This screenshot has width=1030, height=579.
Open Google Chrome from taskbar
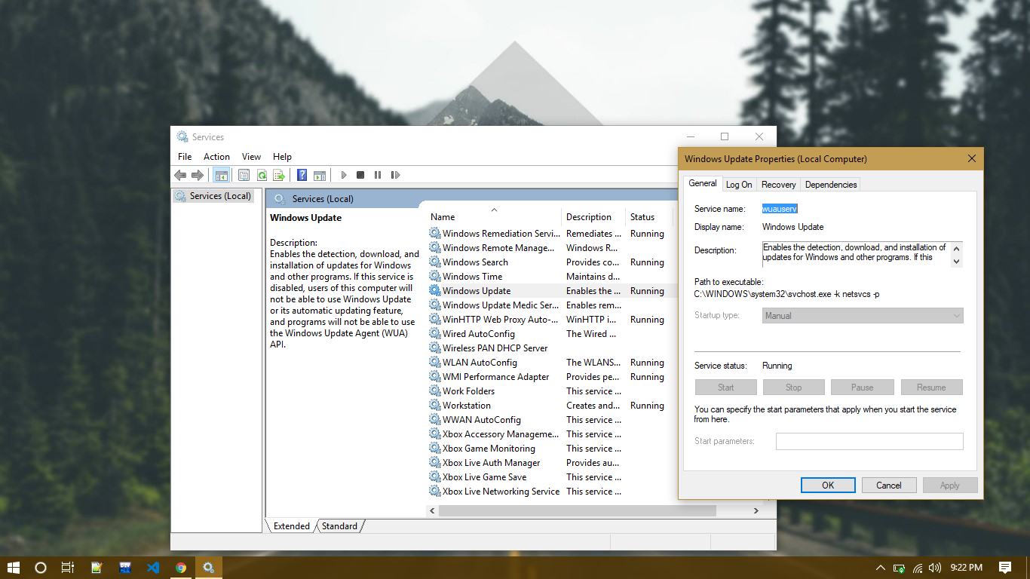coord(181,568)
